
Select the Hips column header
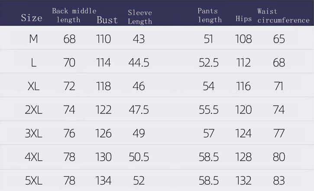pos(243,19)
